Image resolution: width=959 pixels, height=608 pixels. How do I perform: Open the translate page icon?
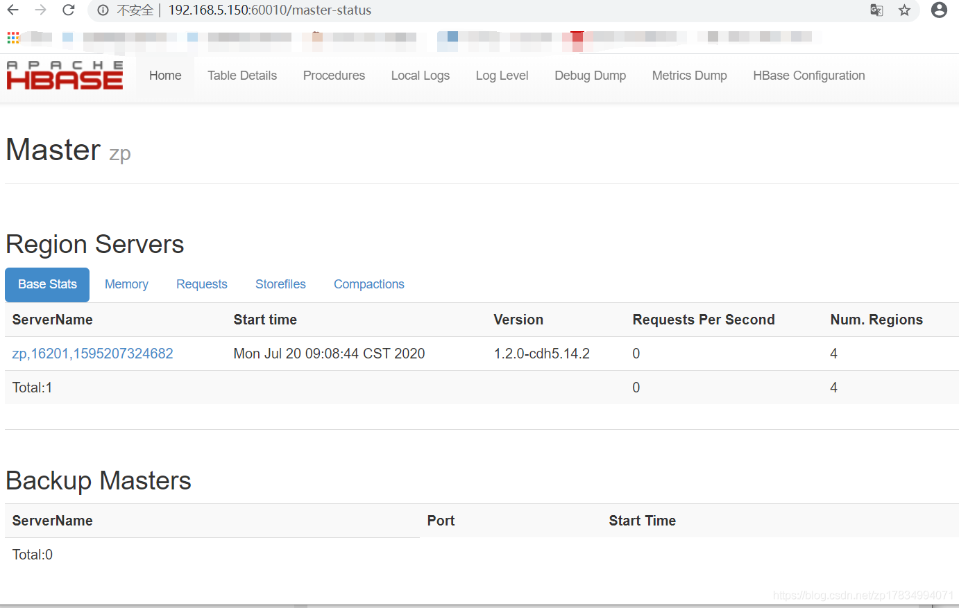click(x=876, y=10)
